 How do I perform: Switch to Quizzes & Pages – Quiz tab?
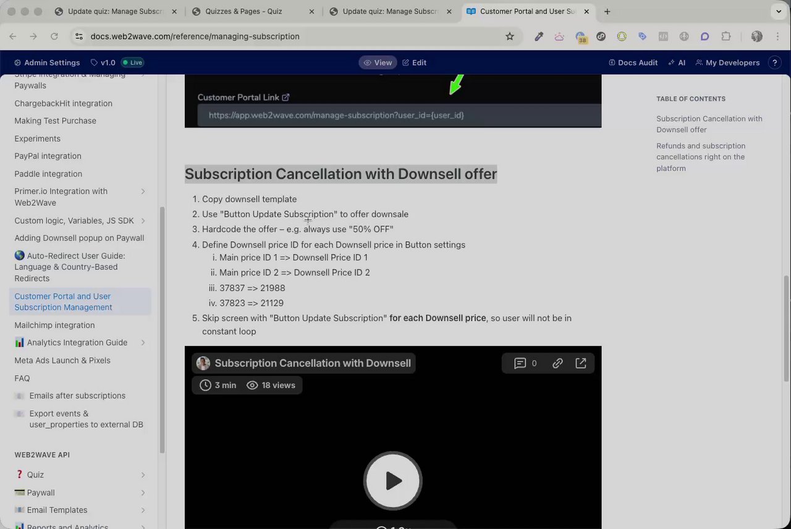tap(253, 11)
